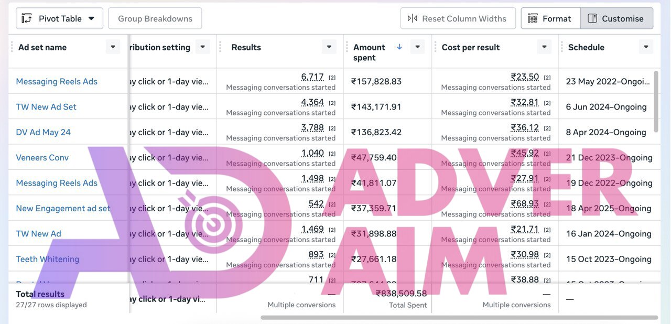
Task: Click the Amount spent sort arrow icon
Action: tap(399, 47)
